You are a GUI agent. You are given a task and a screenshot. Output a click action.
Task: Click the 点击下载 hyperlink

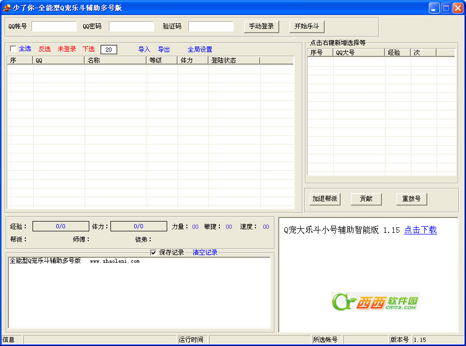tap(420, 230)
